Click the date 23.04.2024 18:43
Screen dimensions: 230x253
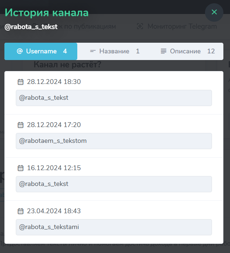coord(54,211)
